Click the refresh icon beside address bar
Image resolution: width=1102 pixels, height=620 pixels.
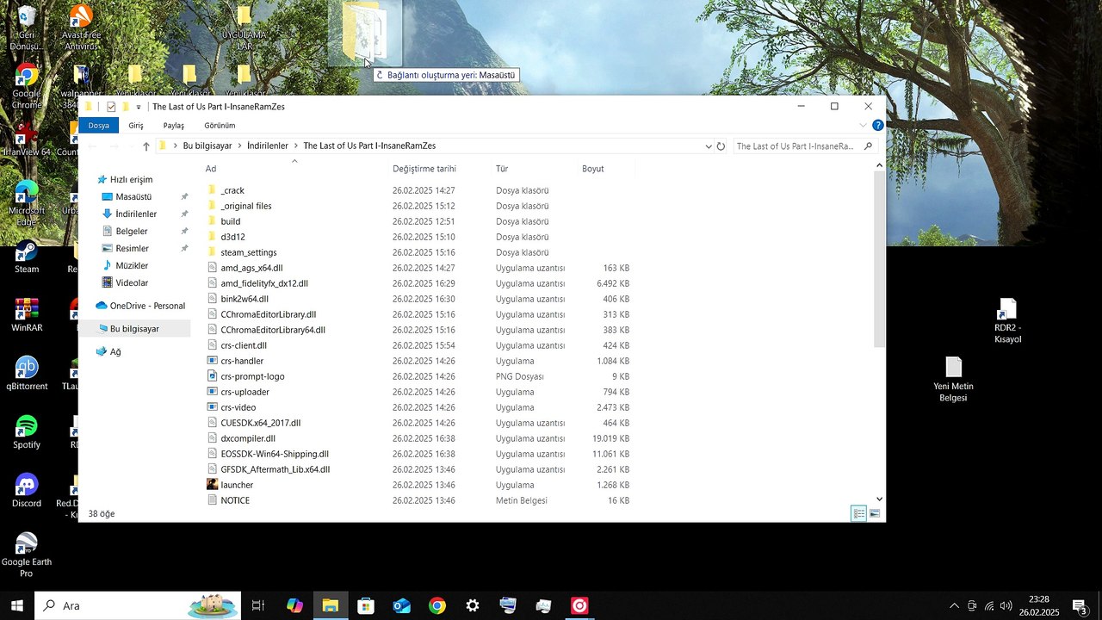(x=721, y=146)
